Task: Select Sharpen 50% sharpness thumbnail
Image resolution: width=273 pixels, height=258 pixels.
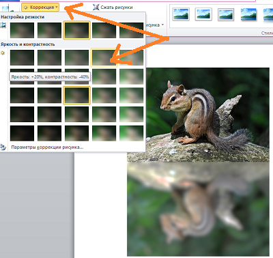Action: pyautogui.click(x=131, y=30)
